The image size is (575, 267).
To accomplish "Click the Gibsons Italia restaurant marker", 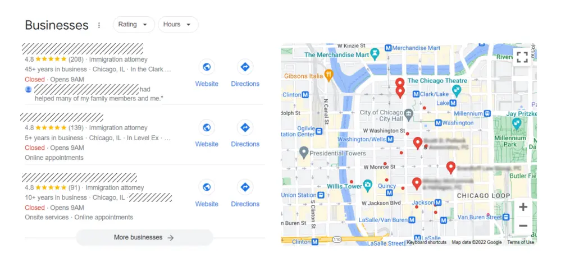I will click(328, 75).
